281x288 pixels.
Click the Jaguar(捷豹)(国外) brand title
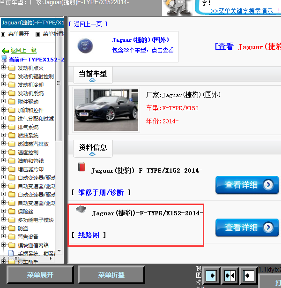pyautogui.click(x=140, y=40)
